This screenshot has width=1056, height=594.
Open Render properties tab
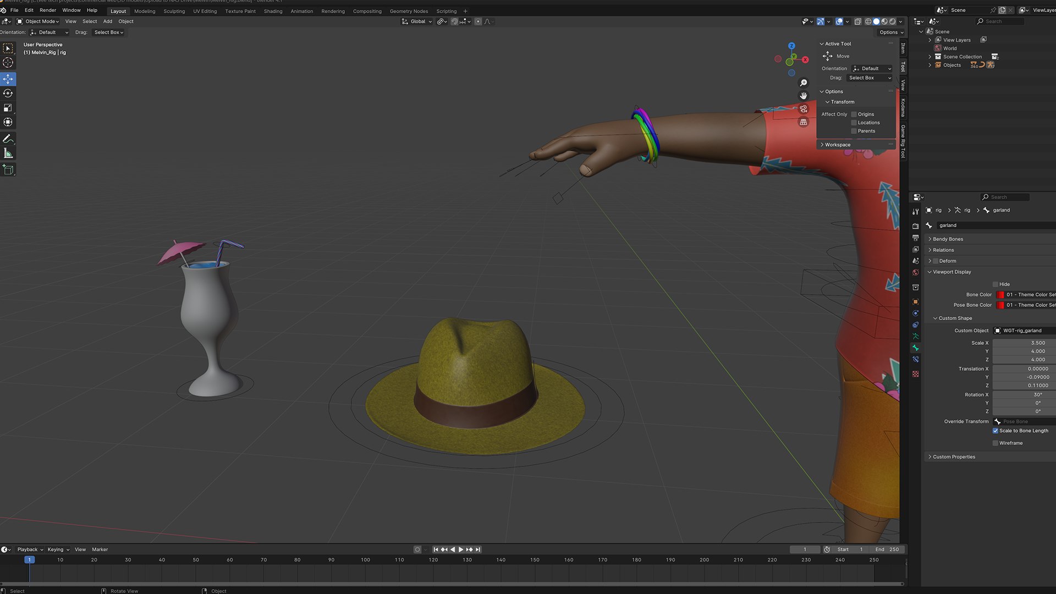915,226
